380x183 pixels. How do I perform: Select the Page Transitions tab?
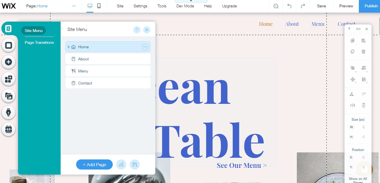pos(39,42)
